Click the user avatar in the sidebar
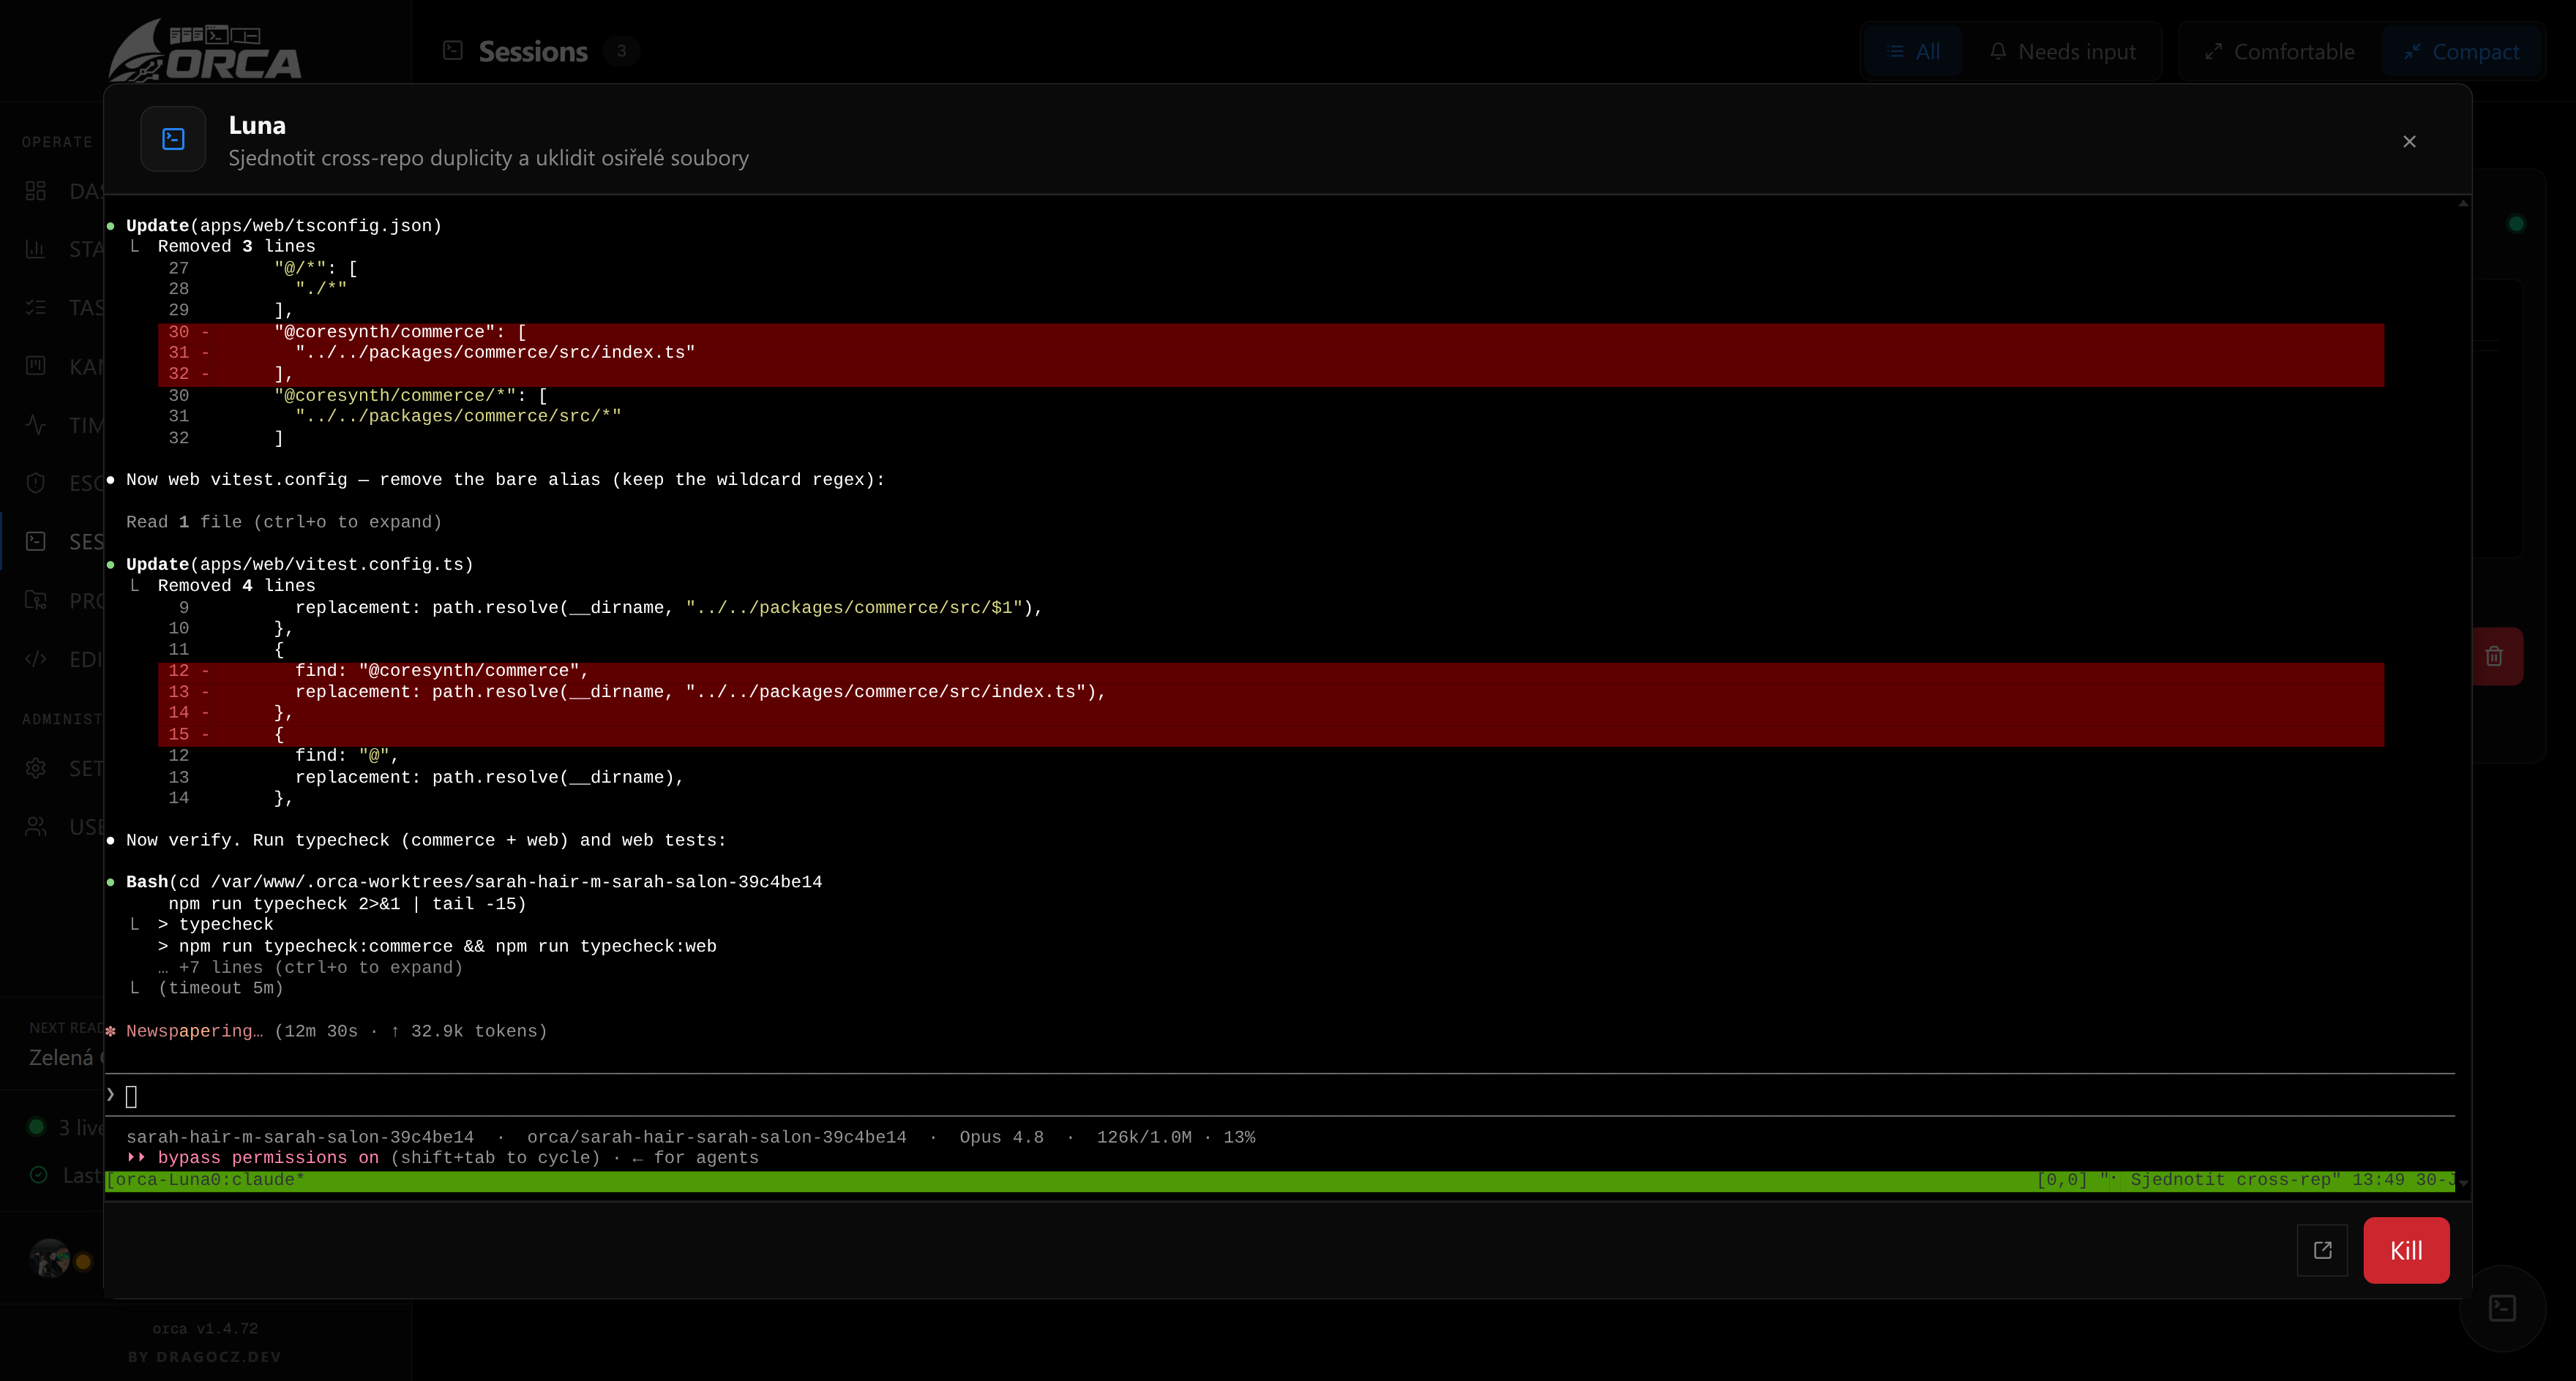This screenshot has height=1381, width=2576. (50, 1258)
